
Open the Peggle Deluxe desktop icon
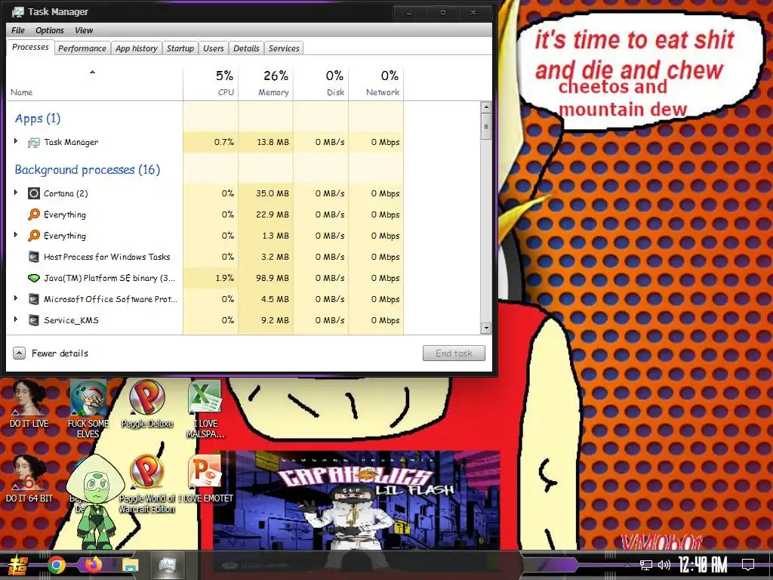[x=147, y=403]
